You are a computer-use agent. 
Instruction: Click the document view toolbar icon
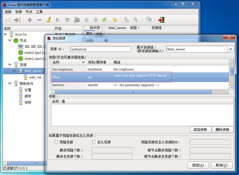(149, 20)
